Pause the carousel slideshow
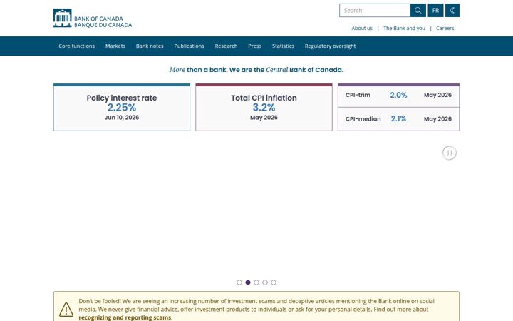This screenshot has height=321, width=513. pos(449,153)
